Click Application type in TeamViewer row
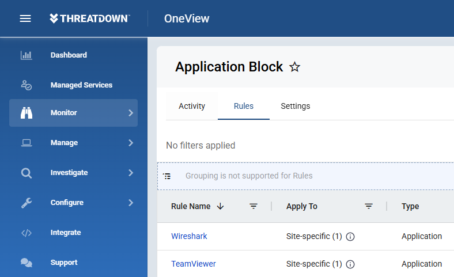 [x=422, y=264]
